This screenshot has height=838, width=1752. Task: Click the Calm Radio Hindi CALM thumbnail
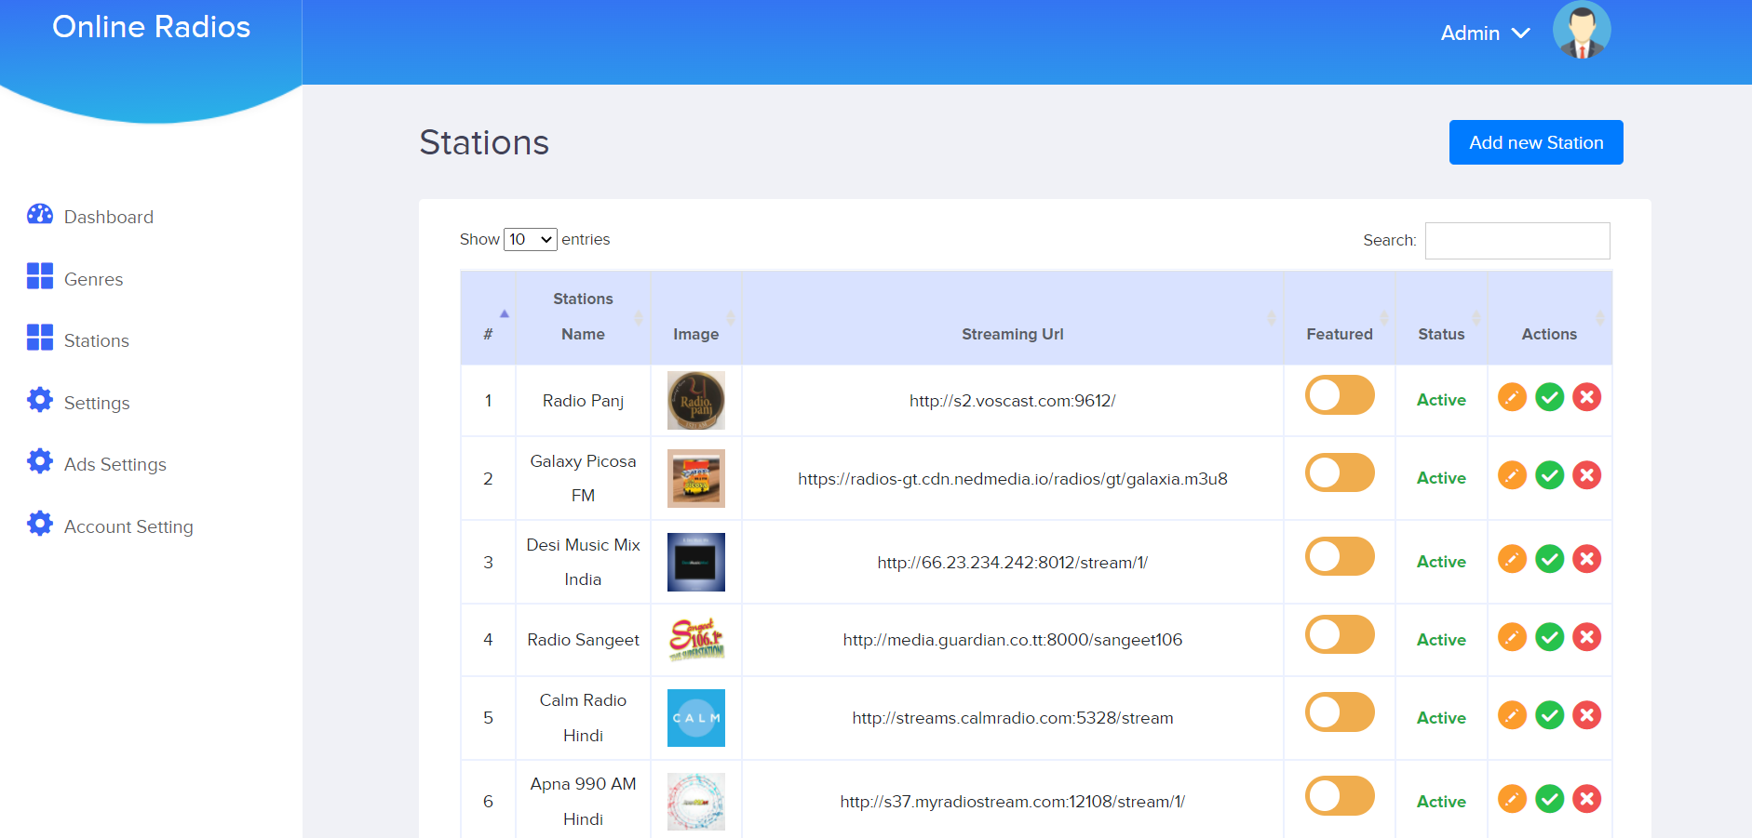696,718
